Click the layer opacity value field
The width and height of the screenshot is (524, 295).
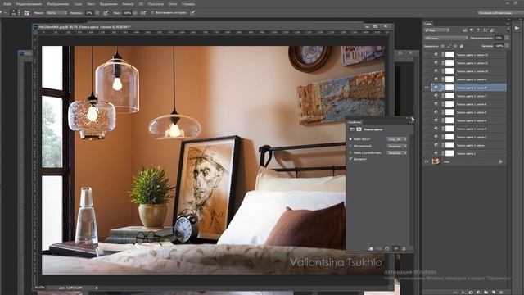499,39
